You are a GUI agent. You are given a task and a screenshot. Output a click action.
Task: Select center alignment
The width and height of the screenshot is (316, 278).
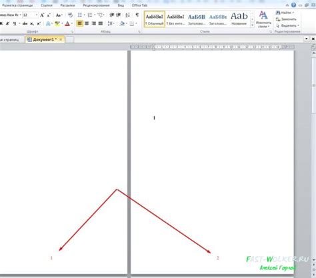click(x=87, y=23)
